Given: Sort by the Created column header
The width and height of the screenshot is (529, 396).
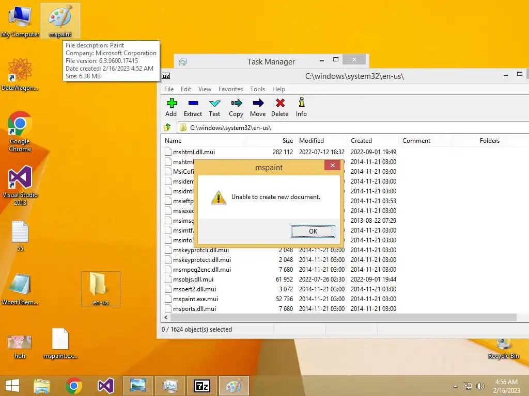Looking at the screenshot, I should click(373, 140).
